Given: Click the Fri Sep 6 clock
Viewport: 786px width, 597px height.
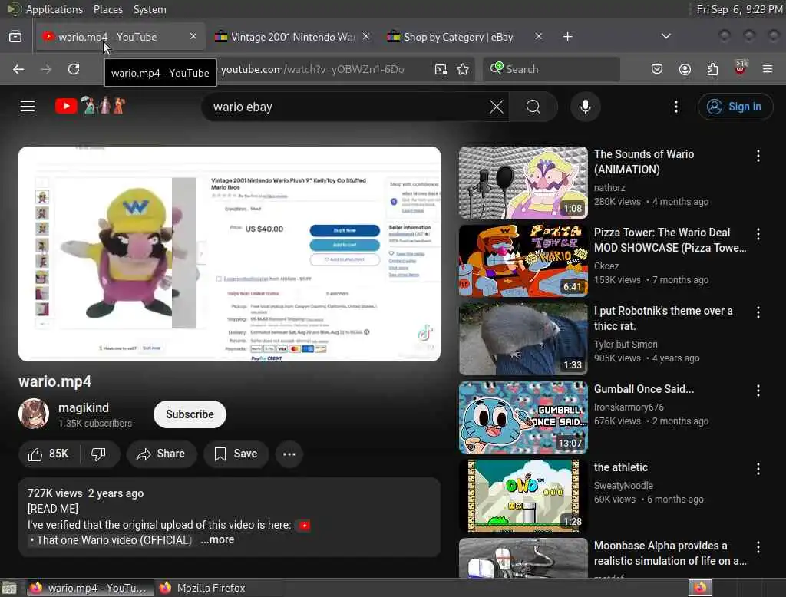Looking at the screenshot, I should tap(739, 9).
